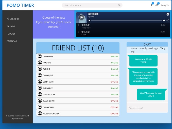Select the name ANG MO KIO in friend list
The image size is (172, 129).
[x=49, y=95]
